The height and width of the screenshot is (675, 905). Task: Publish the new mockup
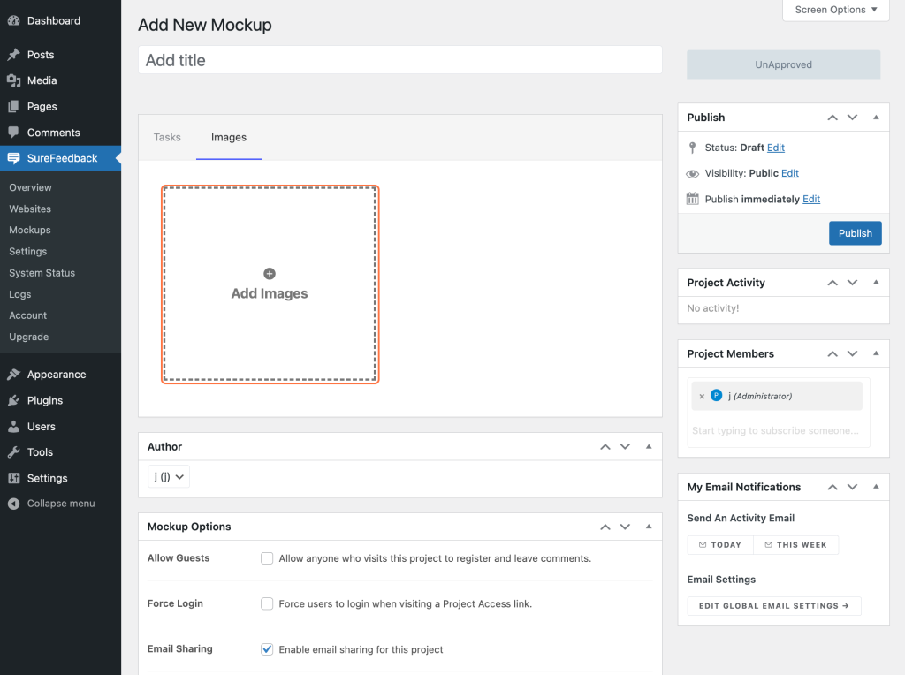click(x=855, y=232)
